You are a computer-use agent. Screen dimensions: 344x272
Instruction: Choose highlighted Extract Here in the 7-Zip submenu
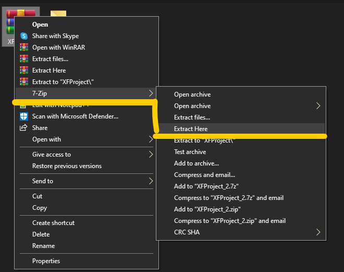coord(241,129)
